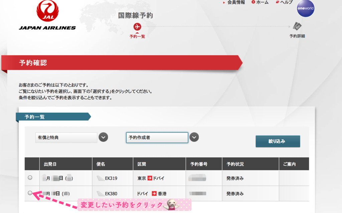
Task: Select the radio button for the EK319 reservation
Action: click(30, 177)
